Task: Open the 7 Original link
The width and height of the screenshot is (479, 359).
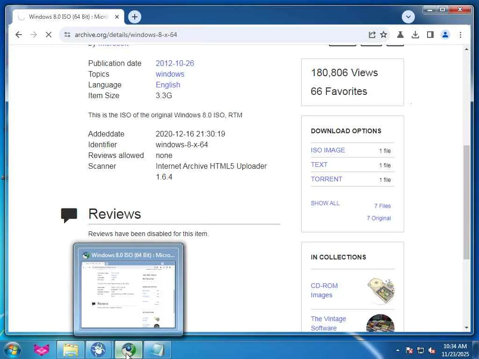Action: pos(379,218)
